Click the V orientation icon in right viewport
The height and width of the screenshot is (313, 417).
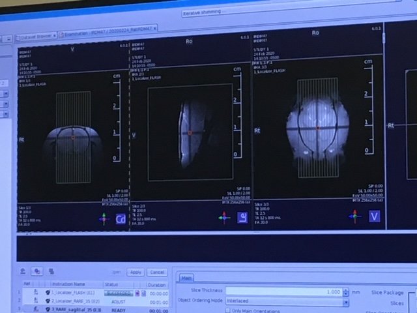coord(374,216)
